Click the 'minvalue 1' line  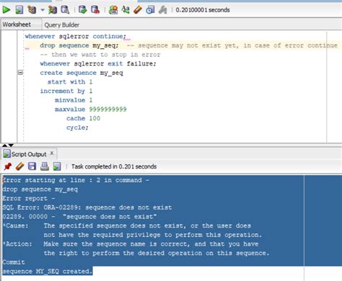pyautogui.click(x=74, y=100)
